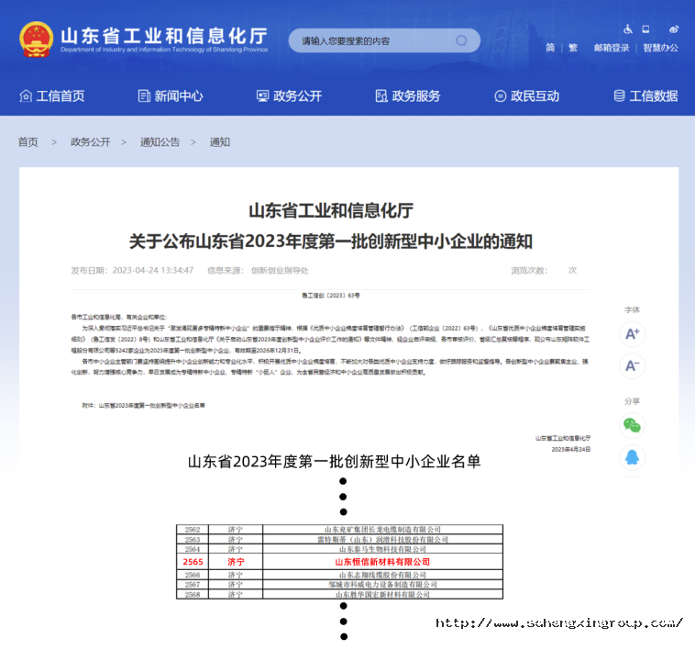
Task: Click the 邮箱登录 link
Action: click(612, 48)
